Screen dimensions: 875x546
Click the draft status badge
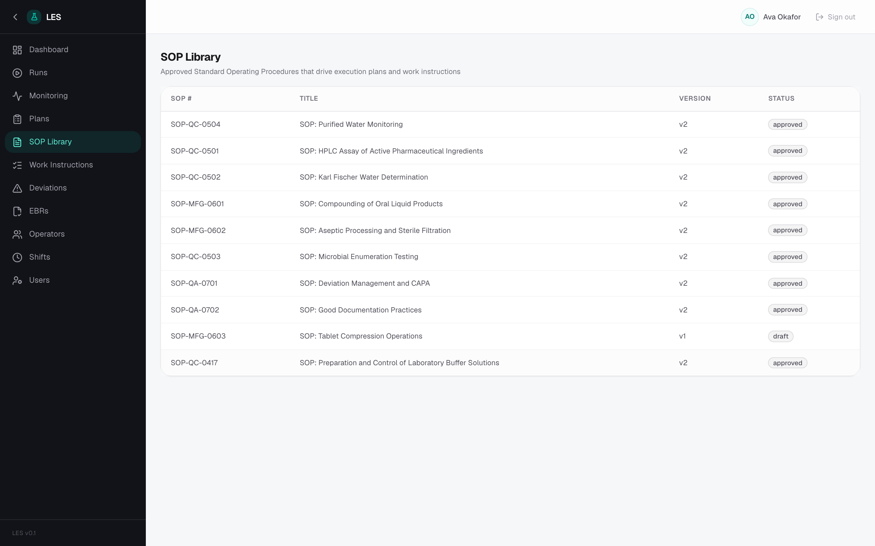tap(780, 336)
